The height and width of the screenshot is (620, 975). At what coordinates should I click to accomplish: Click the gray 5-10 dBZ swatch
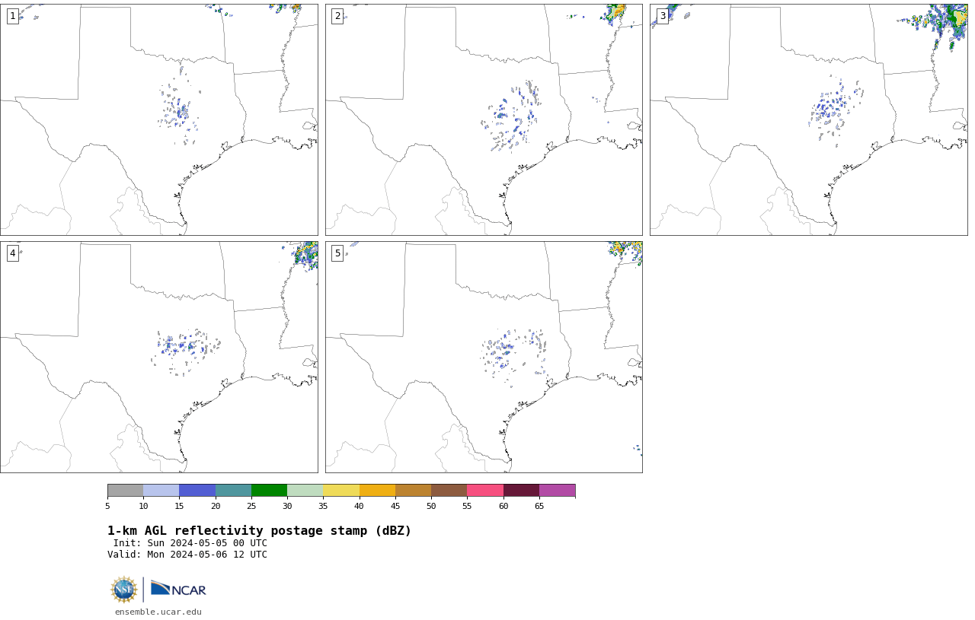(125, 490)
